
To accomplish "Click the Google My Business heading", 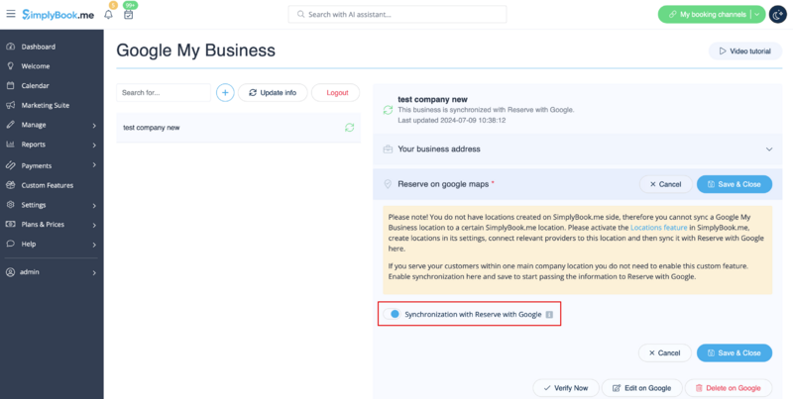I will point(195,50).
